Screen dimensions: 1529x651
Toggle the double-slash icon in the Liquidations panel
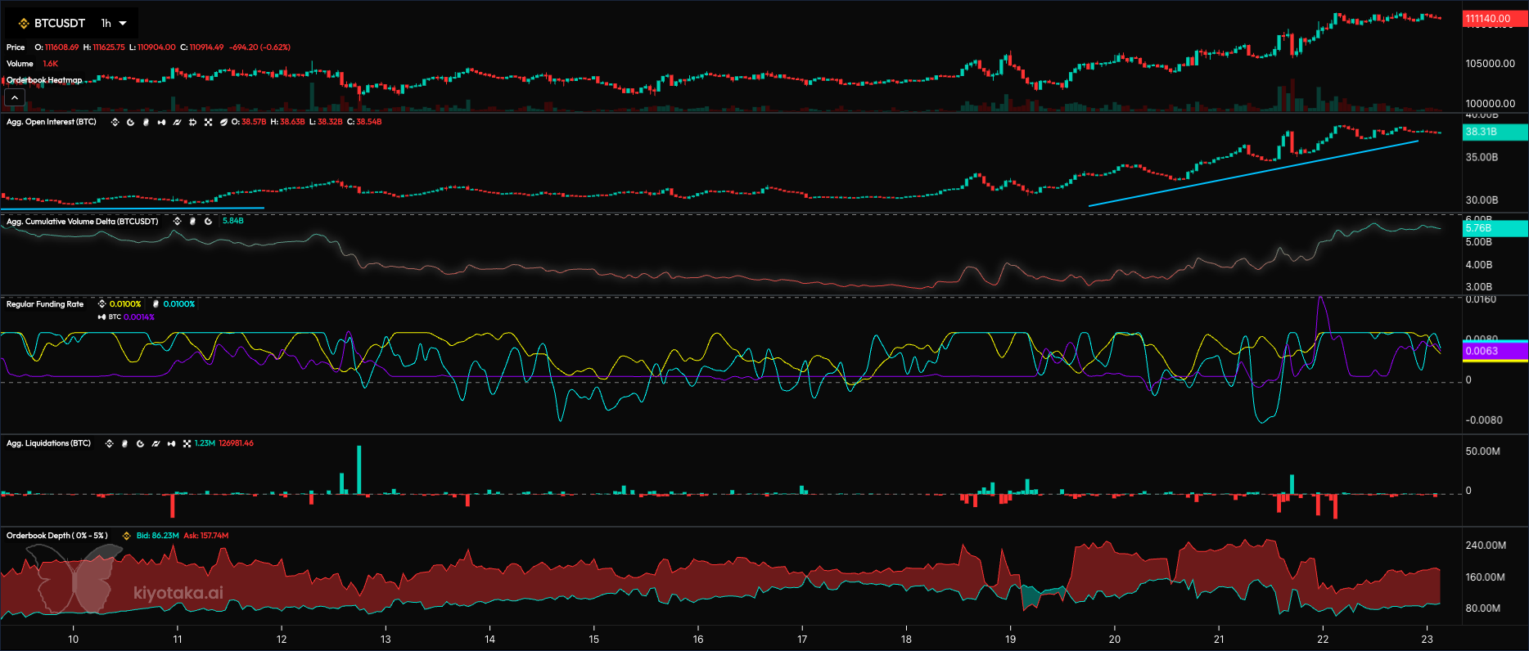pyautogui.click(x=156, y=443)
